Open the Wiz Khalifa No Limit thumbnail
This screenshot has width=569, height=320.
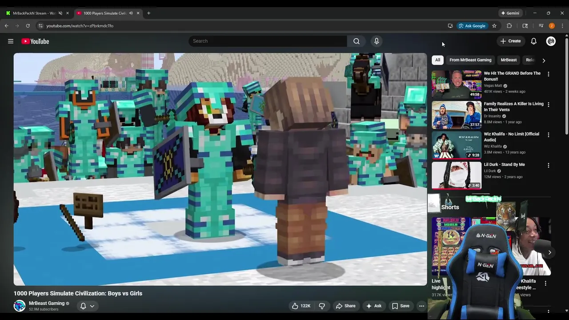point(457,145)
